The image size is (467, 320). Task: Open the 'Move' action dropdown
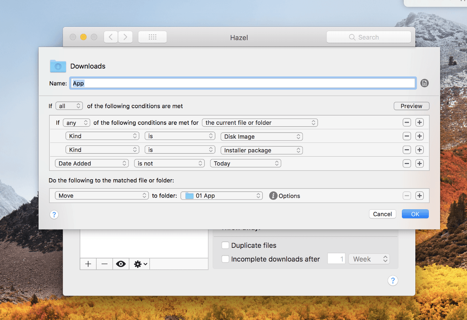102,195
